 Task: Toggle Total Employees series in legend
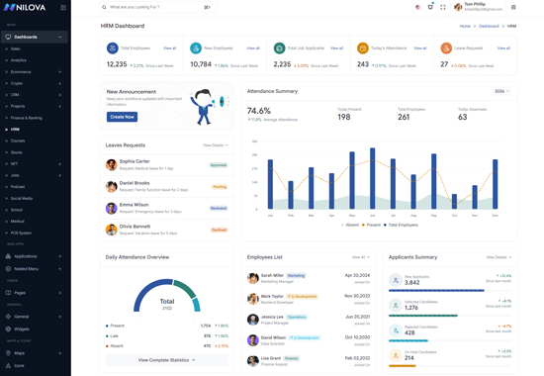(x=401, y=225)
